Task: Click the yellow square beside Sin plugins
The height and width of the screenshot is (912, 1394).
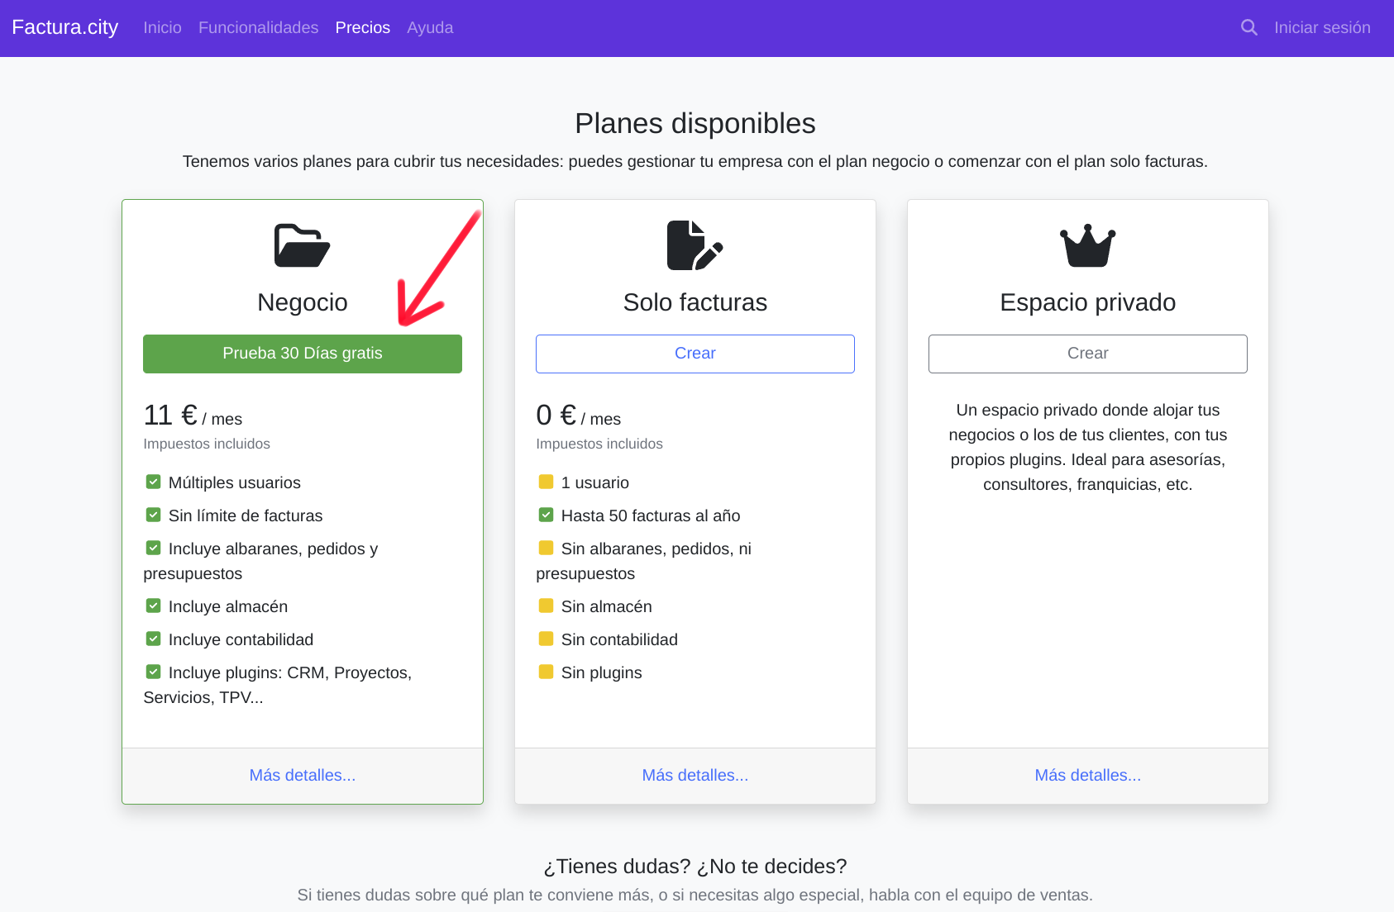Action: pyautogui.click(x=546, y=672)
